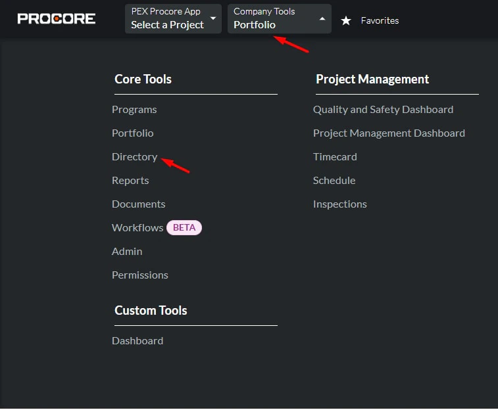Click the Project Management heading
This screenshot has width=498, height=410.
(x=372, y=80)
